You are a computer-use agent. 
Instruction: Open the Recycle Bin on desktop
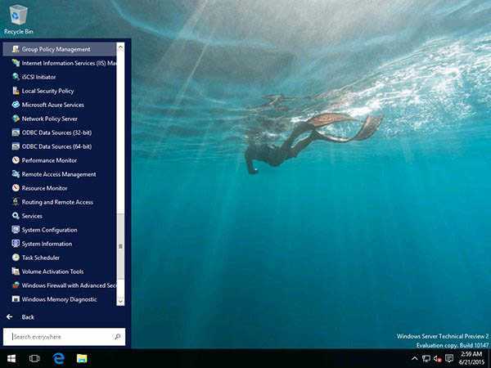coord(19,19)
